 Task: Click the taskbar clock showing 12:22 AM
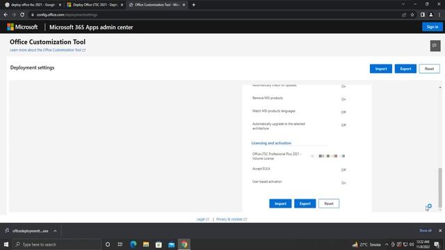tap(423, 244)
